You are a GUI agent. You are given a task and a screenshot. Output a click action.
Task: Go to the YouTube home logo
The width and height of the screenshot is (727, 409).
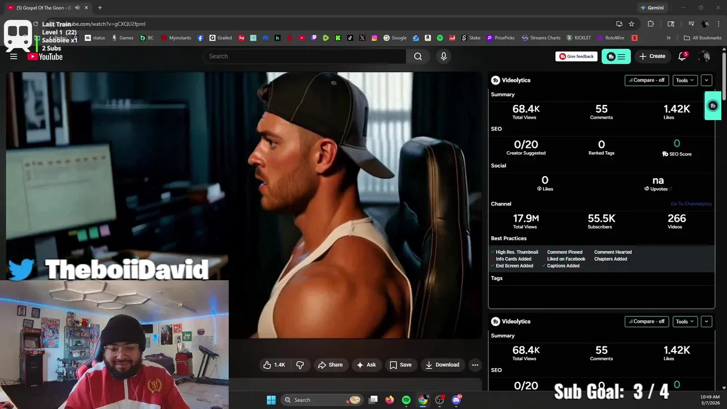coord(45,56)
